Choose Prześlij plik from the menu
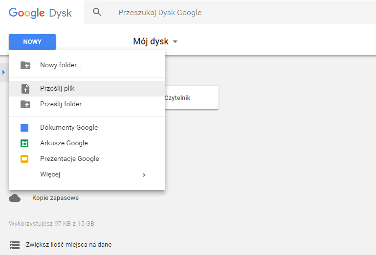Viewport: 376px width, 255px height. 87,89
